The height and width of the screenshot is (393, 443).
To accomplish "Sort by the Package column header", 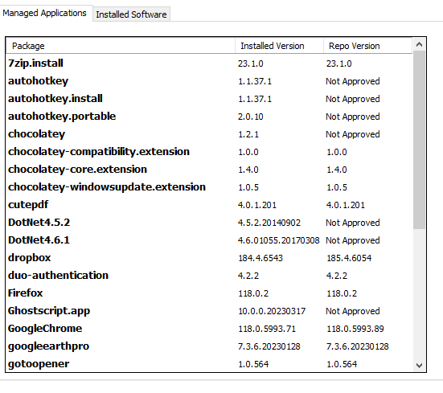I will pyautogui.click(x=121, y=46).
